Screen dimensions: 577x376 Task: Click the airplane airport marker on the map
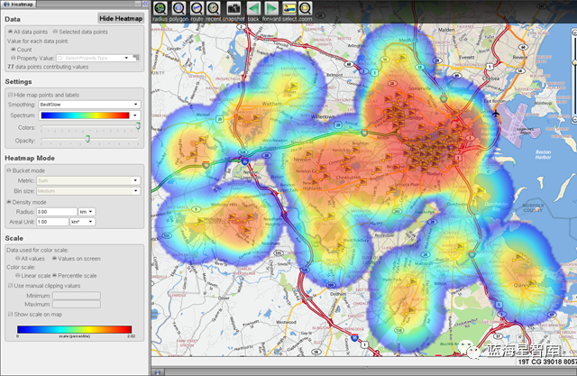496,113
